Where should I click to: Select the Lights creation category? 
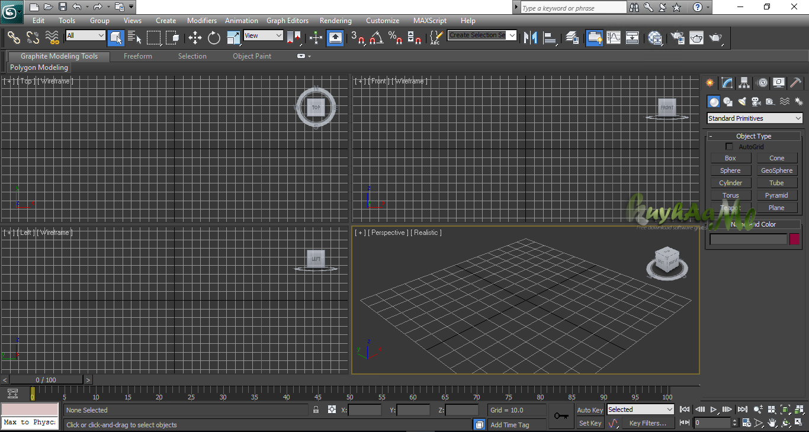pyautogui.click(x=742, y=102)
